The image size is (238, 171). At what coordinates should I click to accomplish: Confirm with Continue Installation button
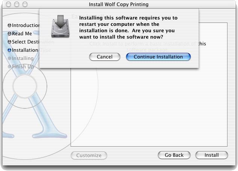coord(158,57)
